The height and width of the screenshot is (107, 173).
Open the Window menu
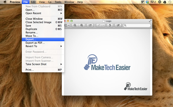[x=69, y=2]
